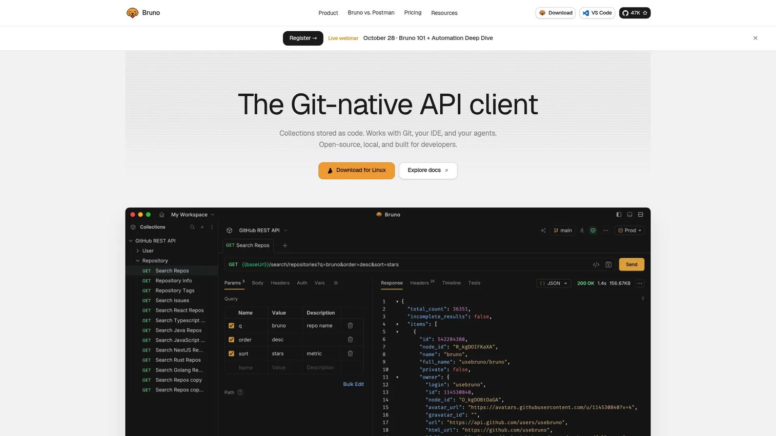
Task: Open the Explore docs link
Action: coord(428,171)
